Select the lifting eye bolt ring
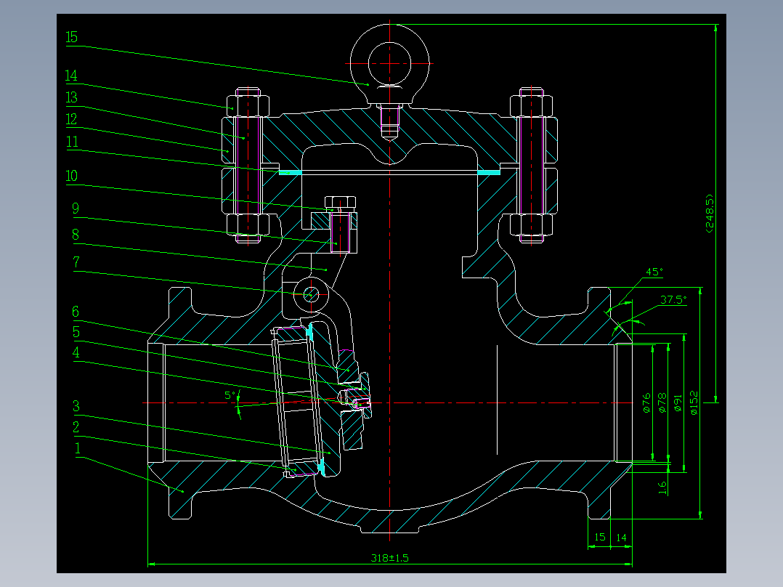783x587 pixels. click(x=389, y=63)
